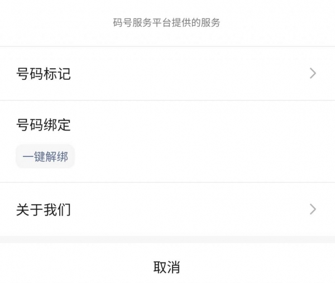View the About Us entry
This screenshot has width=335, height=283.
tap(167, 209)
